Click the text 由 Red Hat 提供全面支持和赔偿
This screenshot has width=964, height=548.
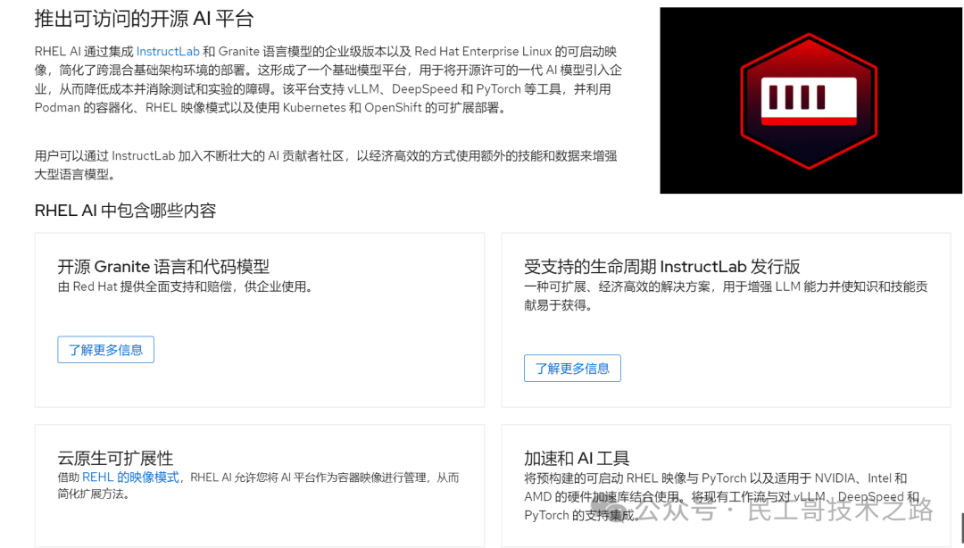pyautogui.click(x=145, y=286)
